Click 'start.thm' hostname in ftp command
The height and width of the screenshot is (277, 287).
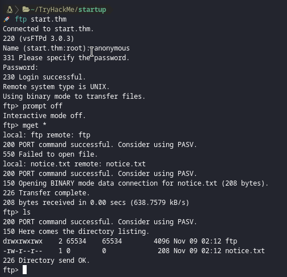coord(49,19)
